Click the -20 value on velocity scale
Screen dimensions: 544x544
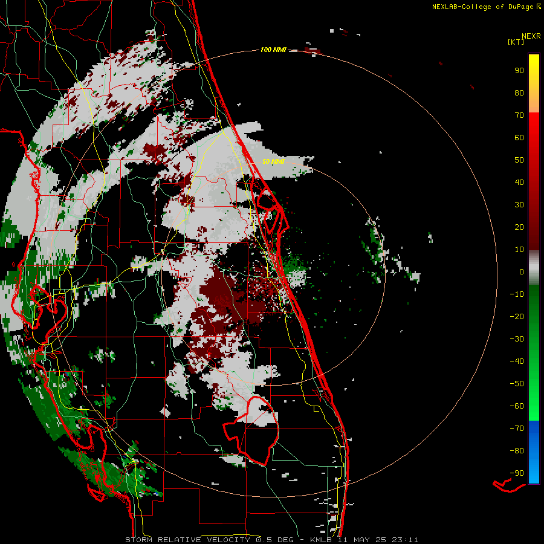pos(517,316)
